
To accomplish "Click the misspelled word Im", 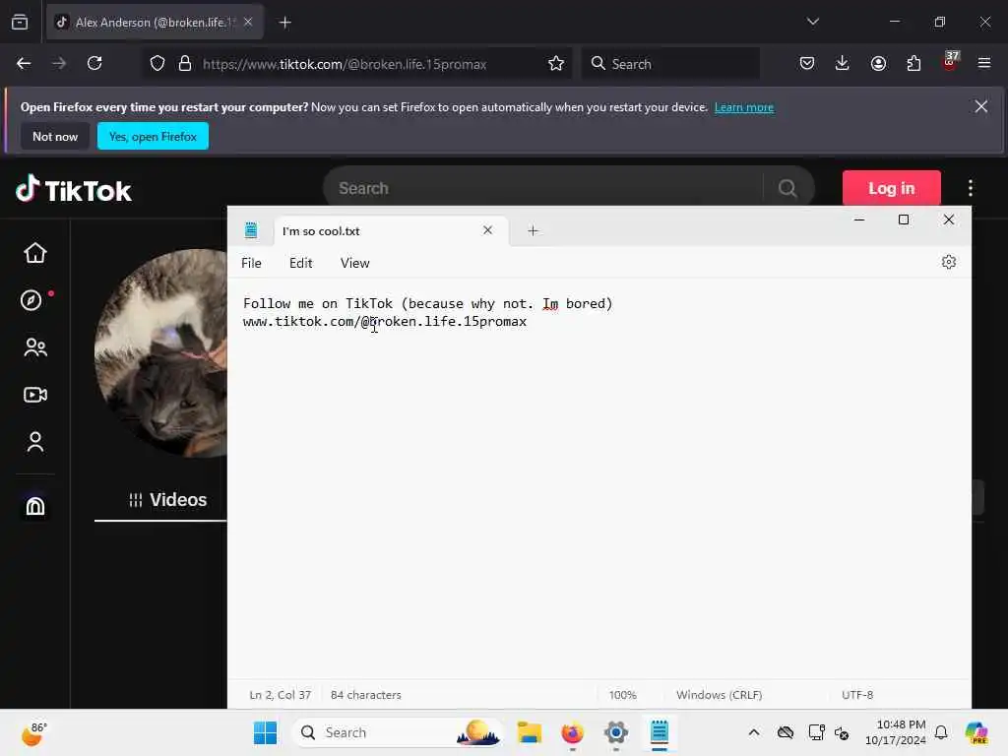I will click(550, 303).
